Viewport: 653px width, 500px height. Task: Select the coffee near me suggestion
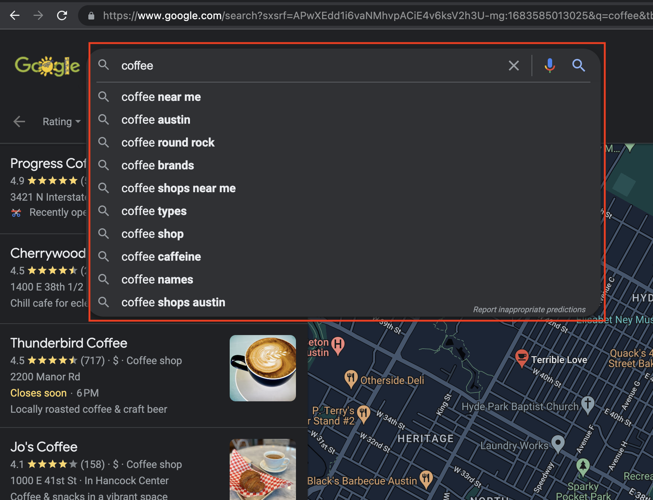tap(161, 97)
